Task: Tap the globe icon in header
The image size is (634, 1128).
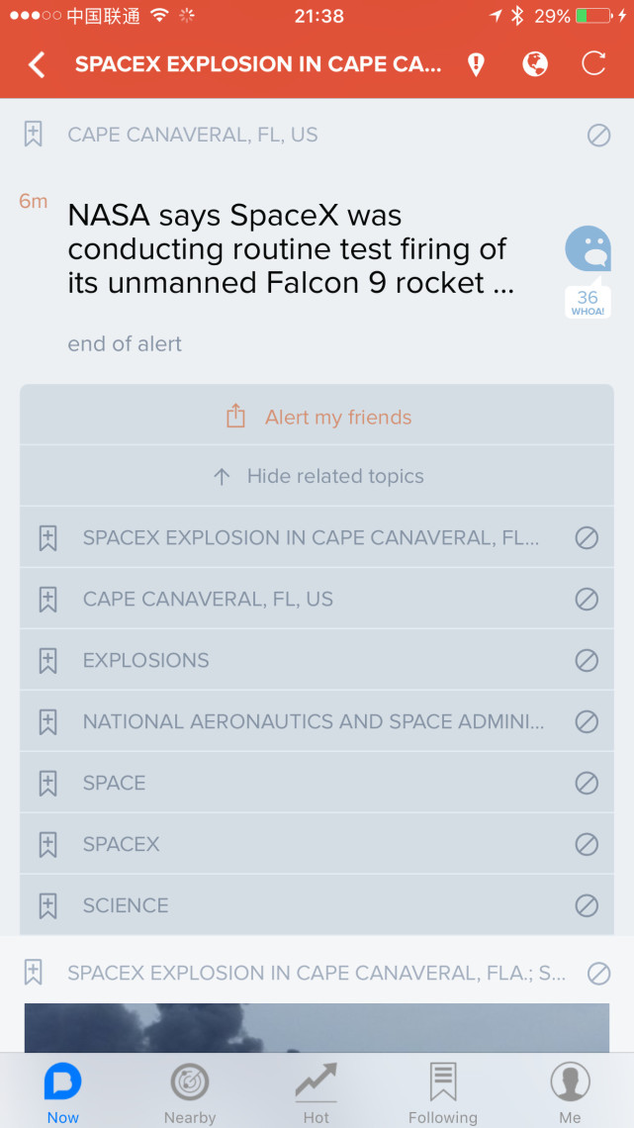Action: tap(535, 65)
